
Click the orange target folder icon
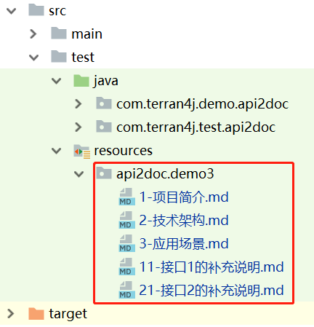point(36,314)
